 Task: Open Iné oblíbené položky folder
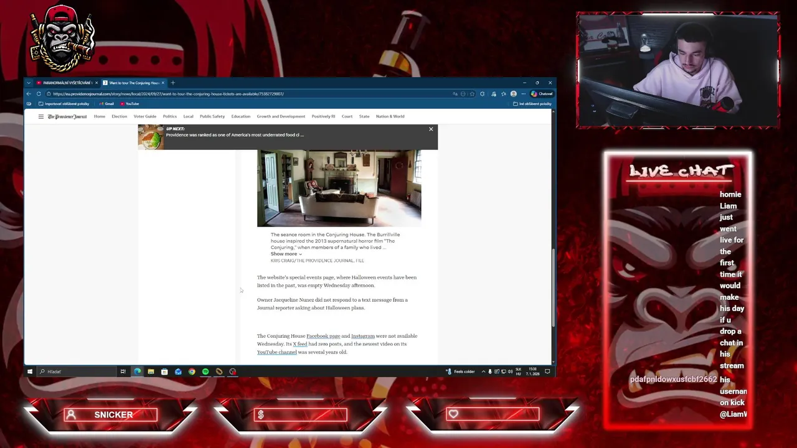[x=533, y=104]
